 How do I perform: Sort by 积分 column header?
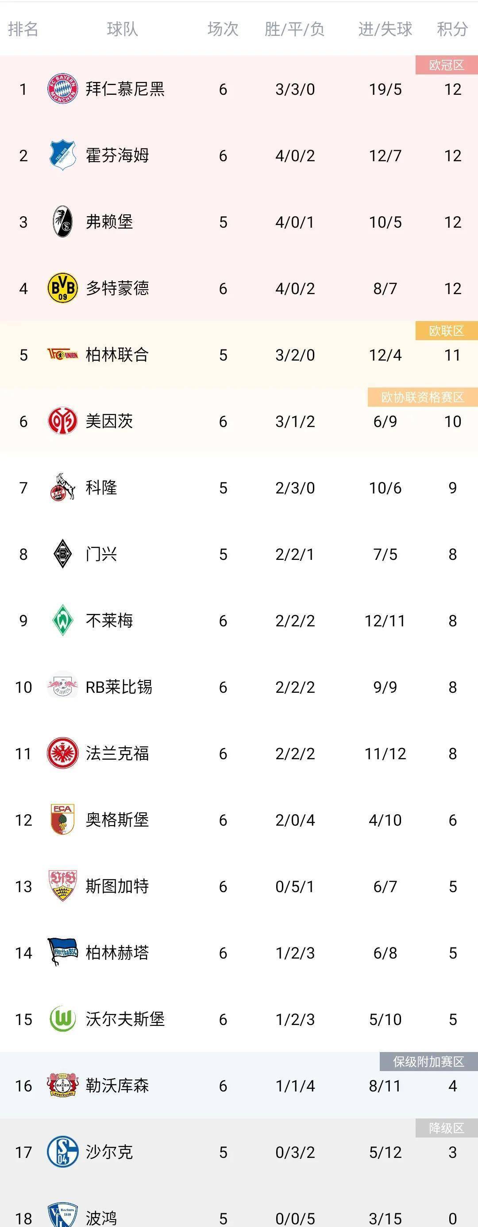point(452,29)
